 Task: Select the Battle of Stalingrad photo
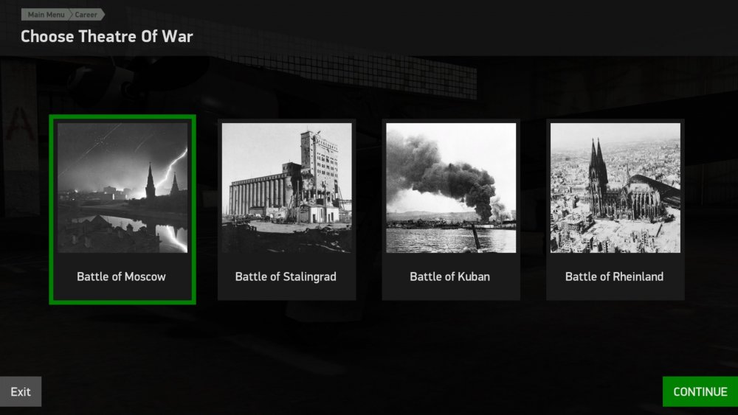point(286,188)
